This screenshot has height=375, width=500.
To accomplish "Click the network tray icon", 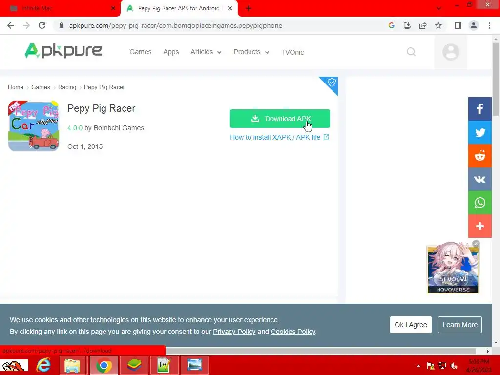I will point(442,366).
